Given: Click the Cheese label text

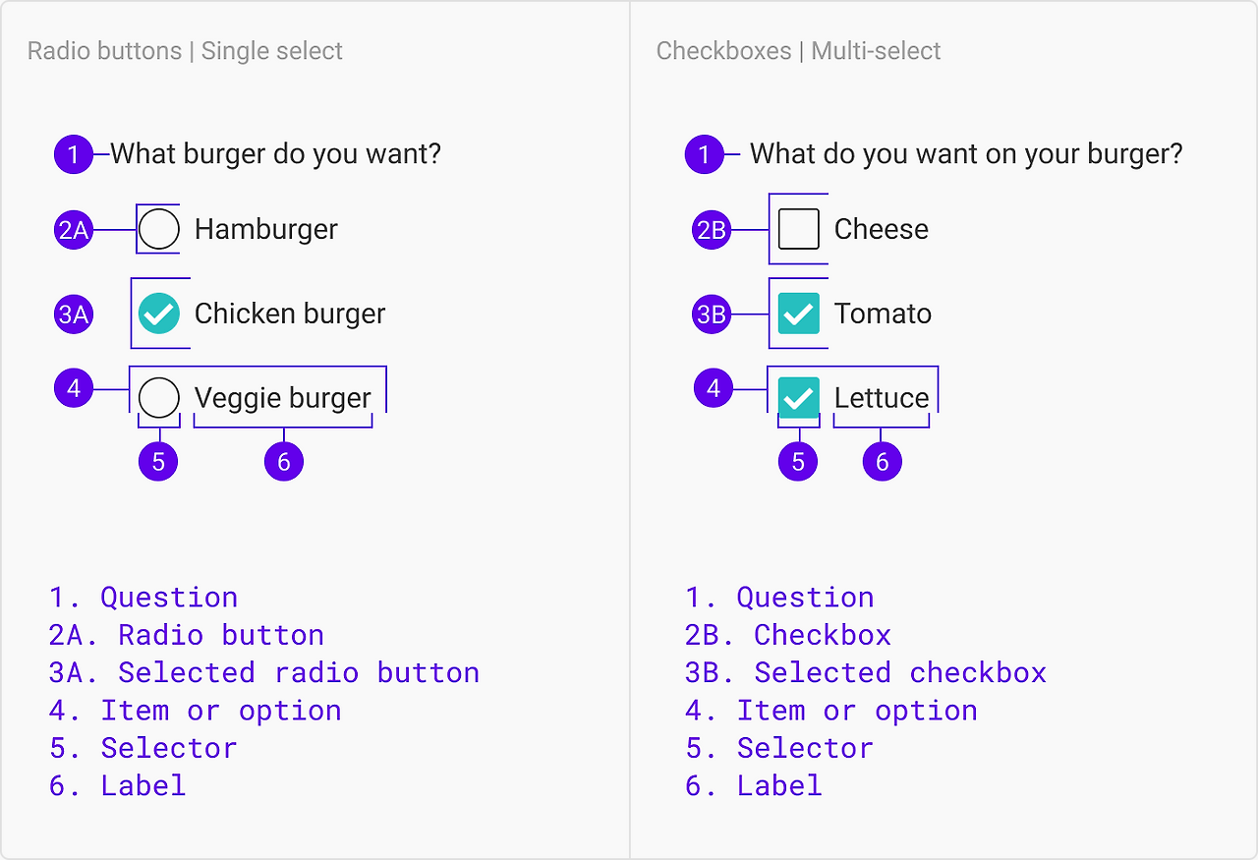Looking at the screenshot, I should click(x=881, y=229).
